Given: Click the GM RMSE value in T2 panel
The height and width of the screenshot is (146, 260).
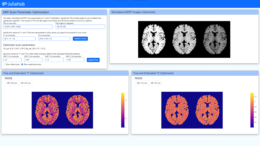Looking at the screenshot, I should point(156,83).
